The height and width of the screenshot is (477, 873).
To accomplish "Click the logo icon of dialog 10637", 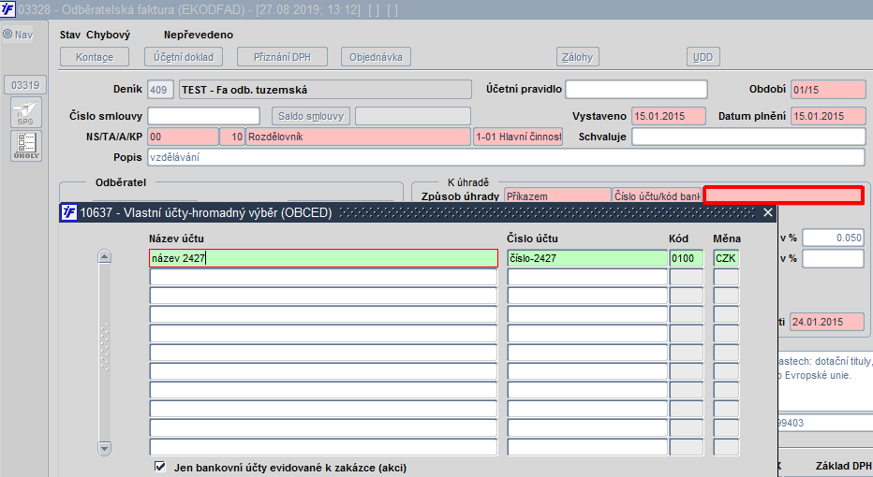I will click(x=69, y=212).
